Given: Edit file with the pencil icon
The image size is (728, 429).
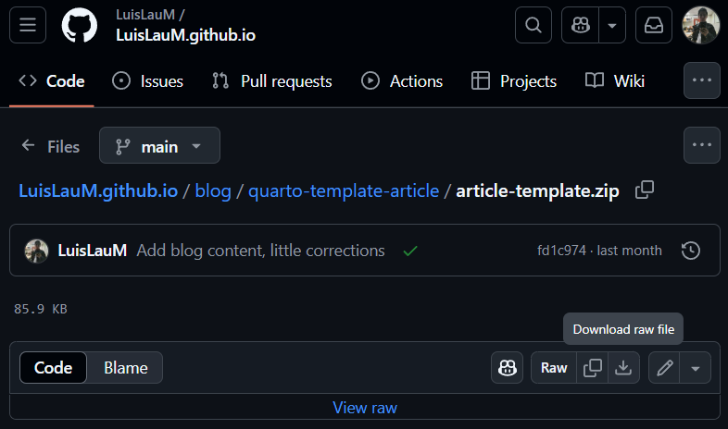Looking at the screenshot, I should pos(664,368).
